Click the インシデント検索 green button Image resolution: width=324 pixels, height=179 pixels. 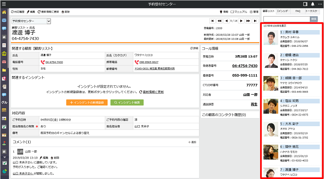click(x=127, y=102)
